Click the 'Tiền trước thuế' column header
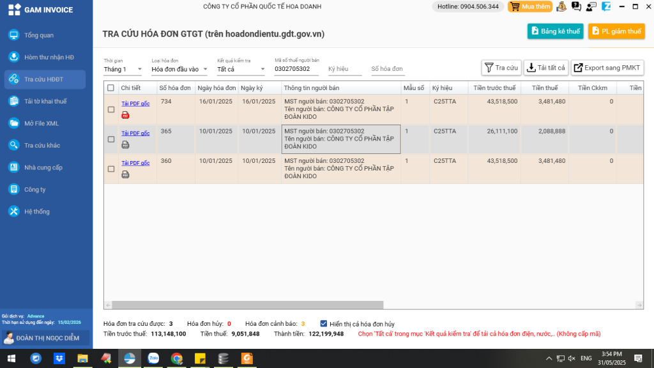 494,88
